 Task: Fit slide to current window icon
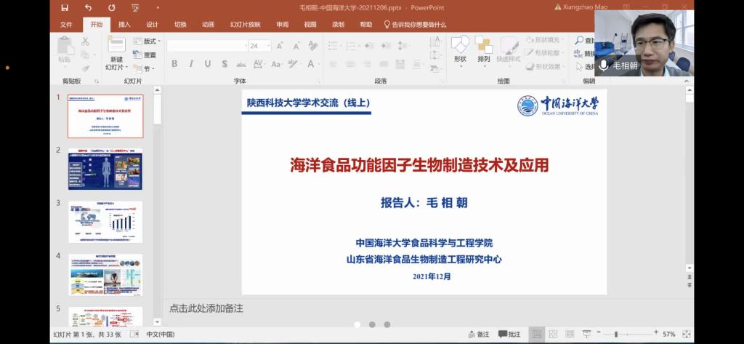click(687, 335)
